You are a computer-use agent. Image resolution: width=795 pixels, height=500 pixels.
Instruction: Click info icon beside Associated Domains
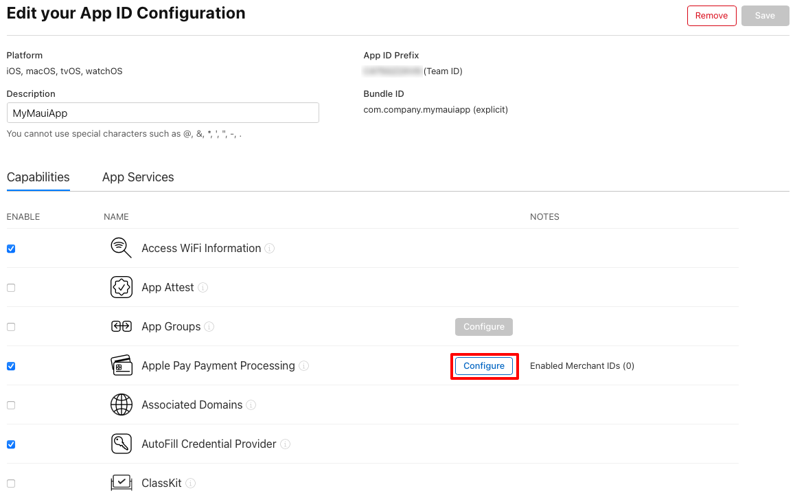[251, 405]
